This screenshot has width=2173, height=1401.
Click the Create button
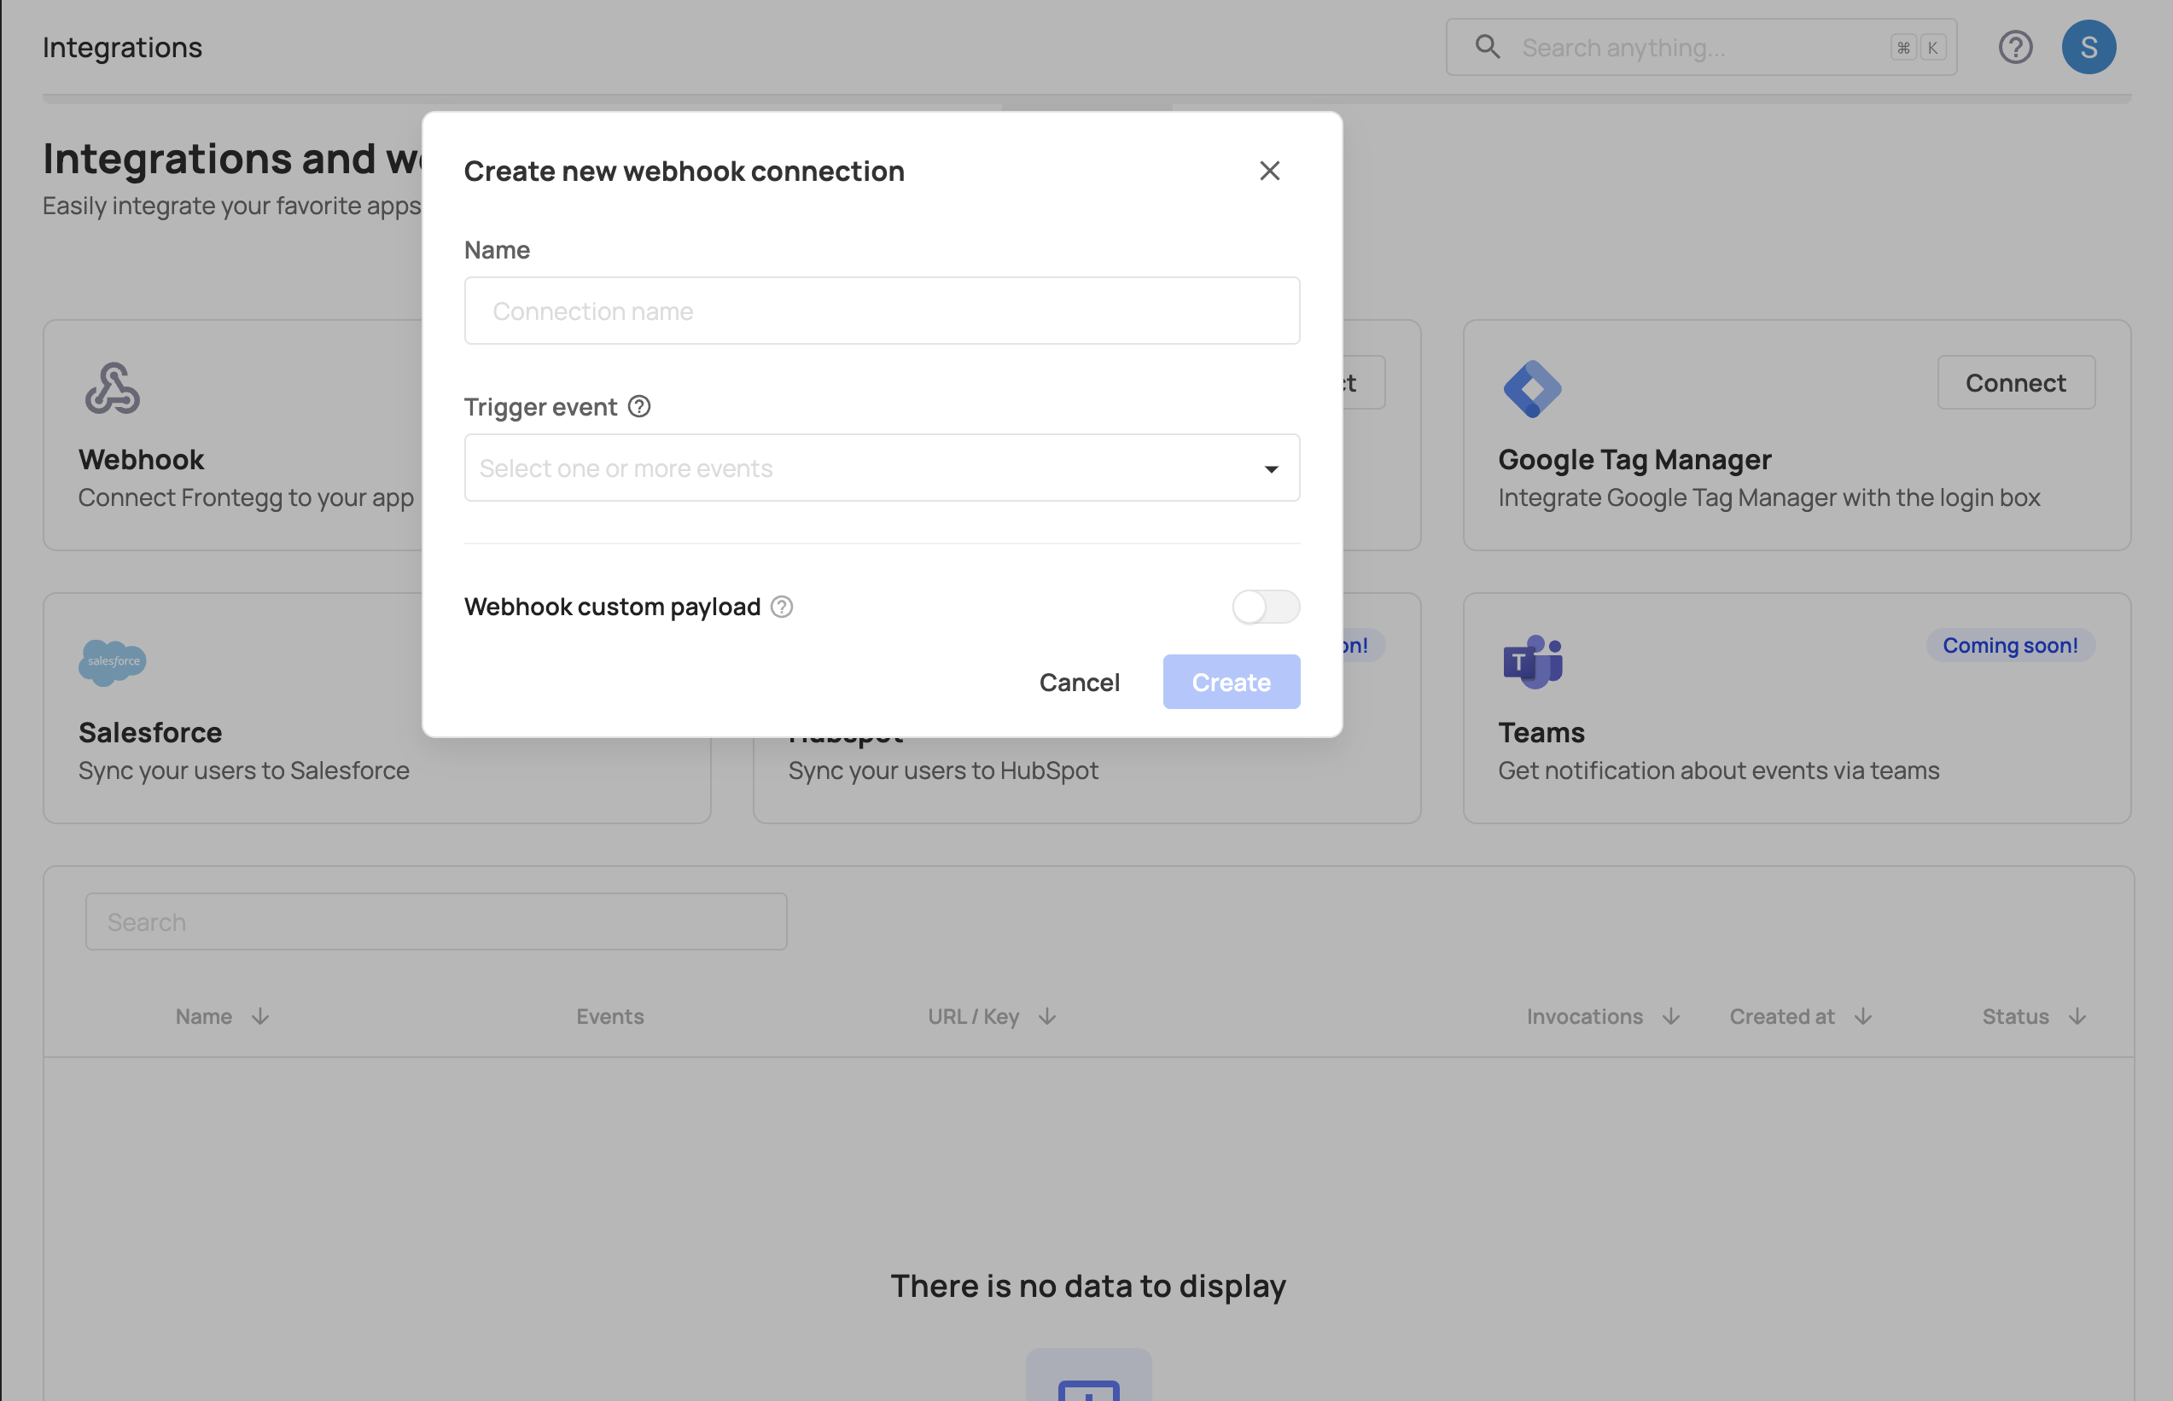click(x=1230, y=683)
